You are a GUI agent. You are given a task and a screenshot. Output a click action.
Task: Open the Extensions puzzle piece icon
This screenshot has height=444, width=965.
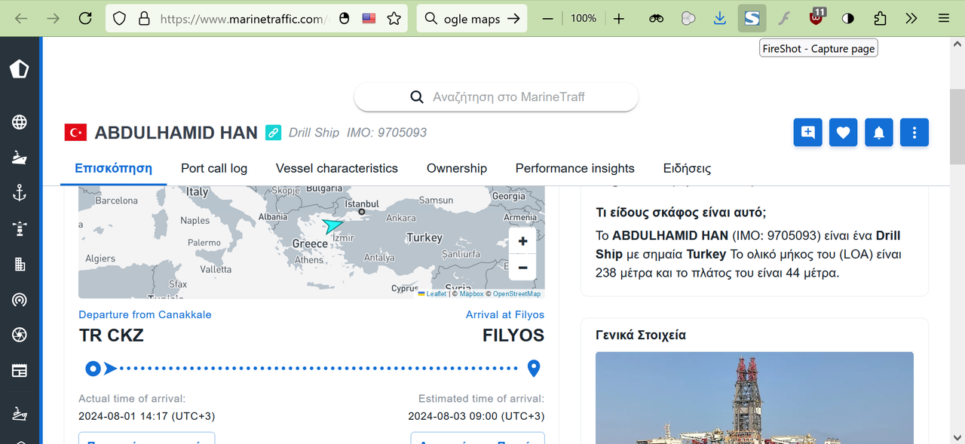(x=880, y=18)
